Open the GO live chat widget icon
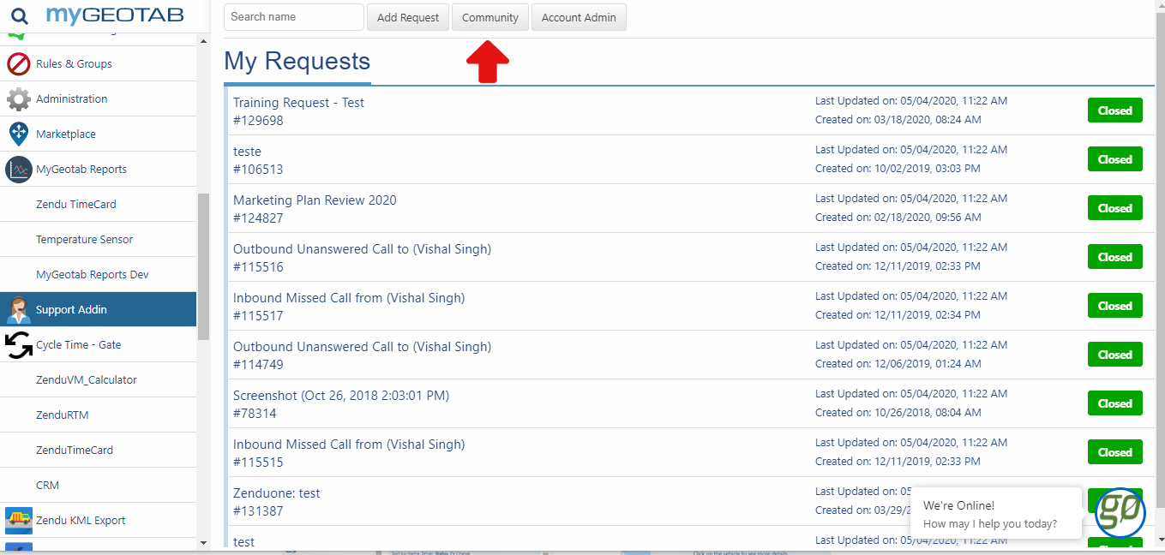Viewport: 1165px width, 555px height. pyautogui.click(x=1120, y=512)
